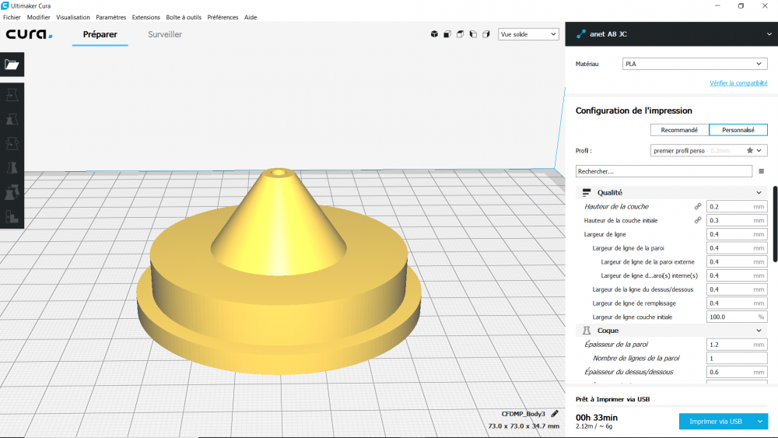Expand the anet A8 JC printer selector

click(x=769, y=34)
